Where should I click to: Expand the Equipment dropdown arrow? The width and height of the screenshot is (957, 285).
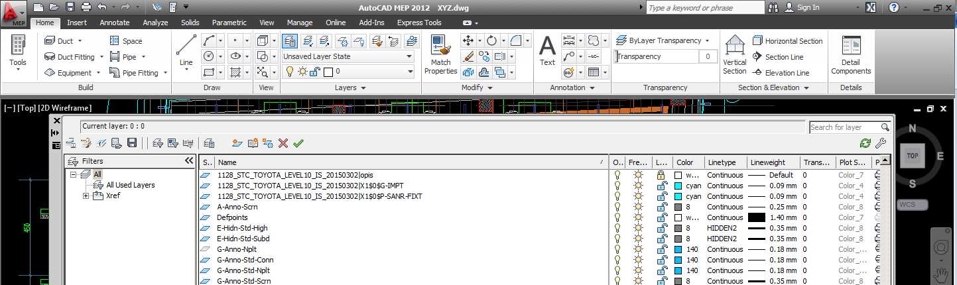tap(99, 73)
